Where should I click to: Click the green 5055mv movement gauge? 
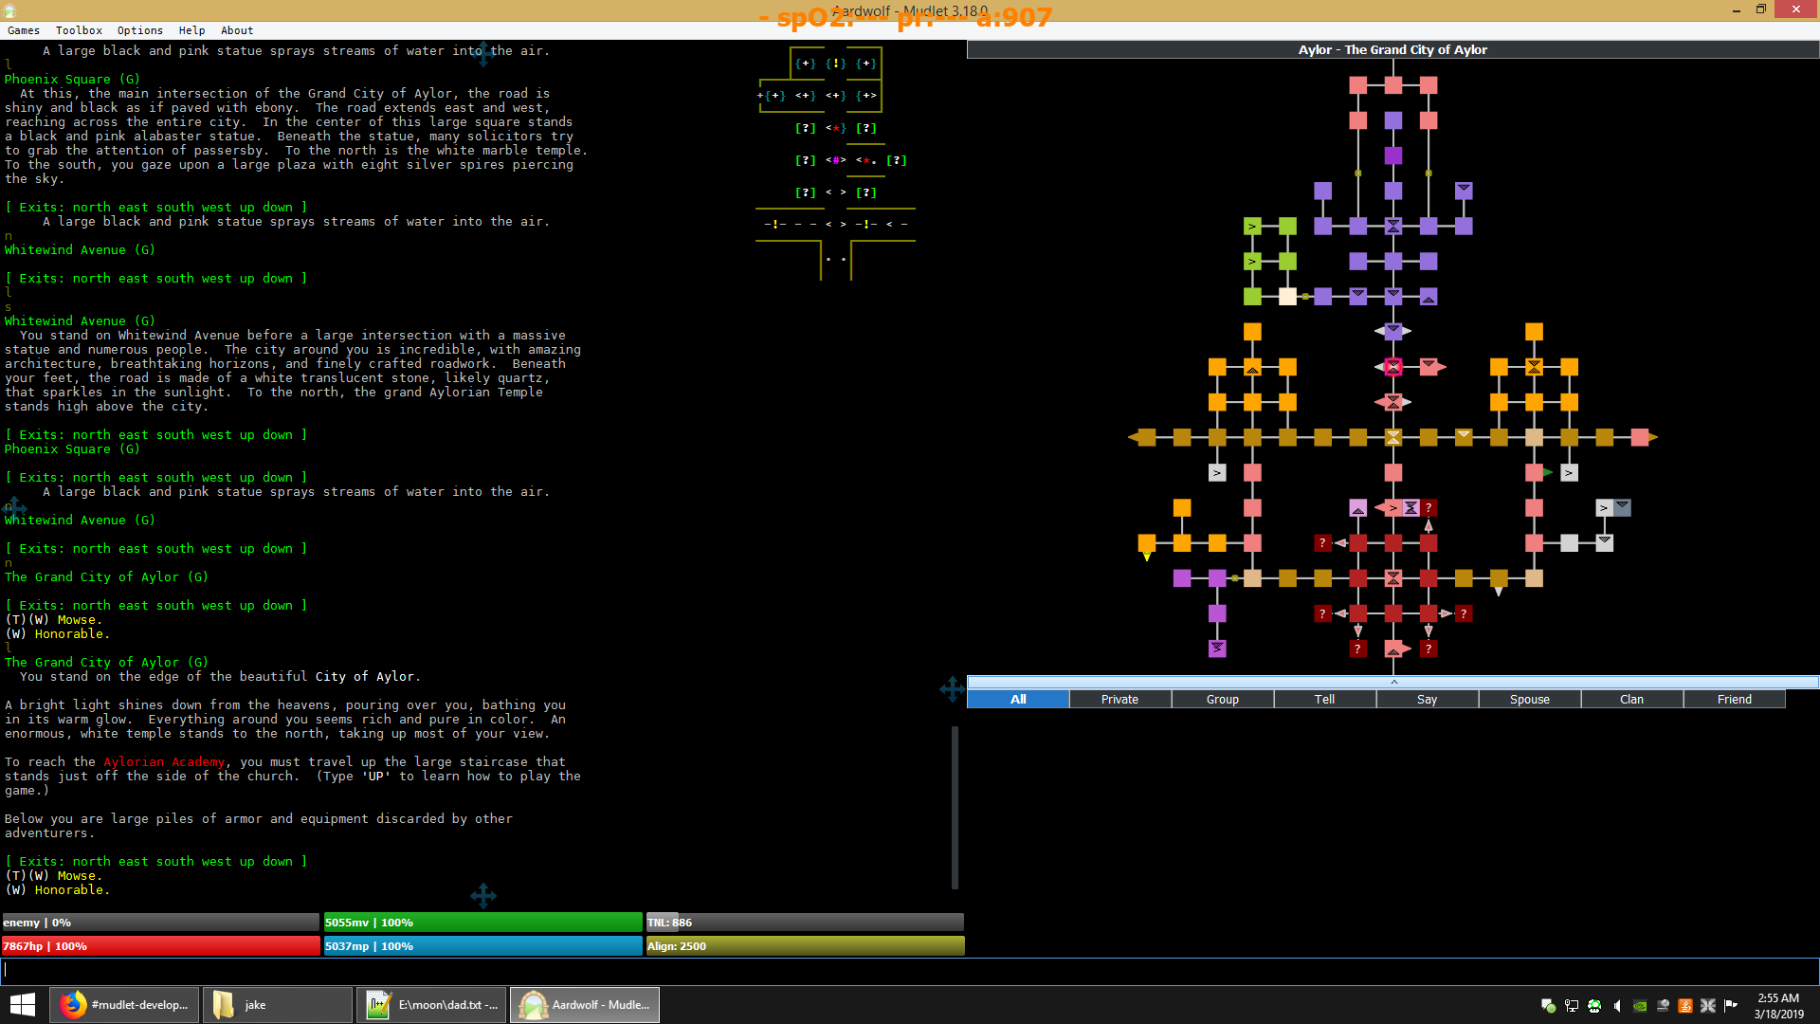(x=482, y=923)
